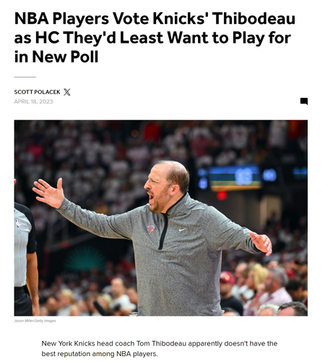
Task: Select the April 18, 2023 publish date
Action: (x=33, y=101)
